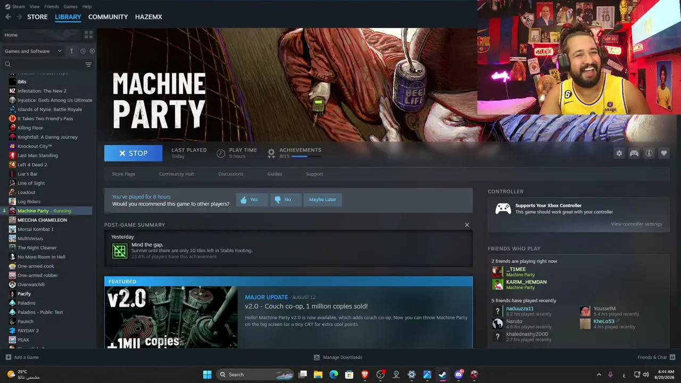Open the Machine Party settings gear
Viewport: 681px width, 383px height.
(x=619, y=153)
